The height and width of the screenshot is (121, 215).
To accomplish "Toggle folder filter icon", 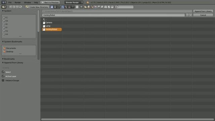I will pyautogui.click(x=85, y=7).
